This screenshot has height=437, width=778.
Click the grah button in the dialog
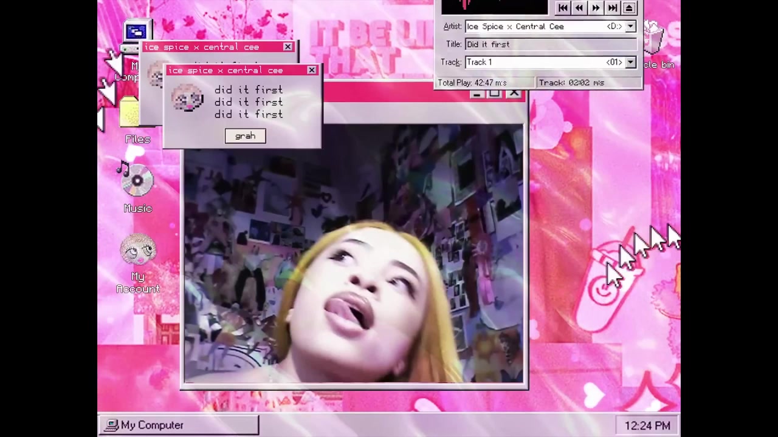(x=245, y=136)
